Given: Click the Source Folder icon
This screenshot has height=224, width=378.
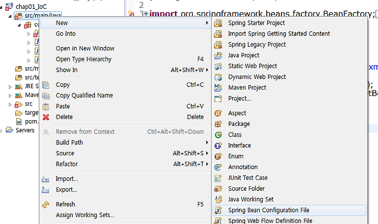Looking at the screenshot, I should click(x=218, y=189).
